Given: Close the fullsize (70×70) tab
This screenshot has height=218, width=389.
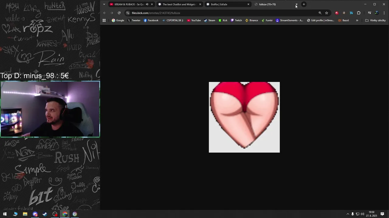Looking at the screenshot, I should pos(297,4).
